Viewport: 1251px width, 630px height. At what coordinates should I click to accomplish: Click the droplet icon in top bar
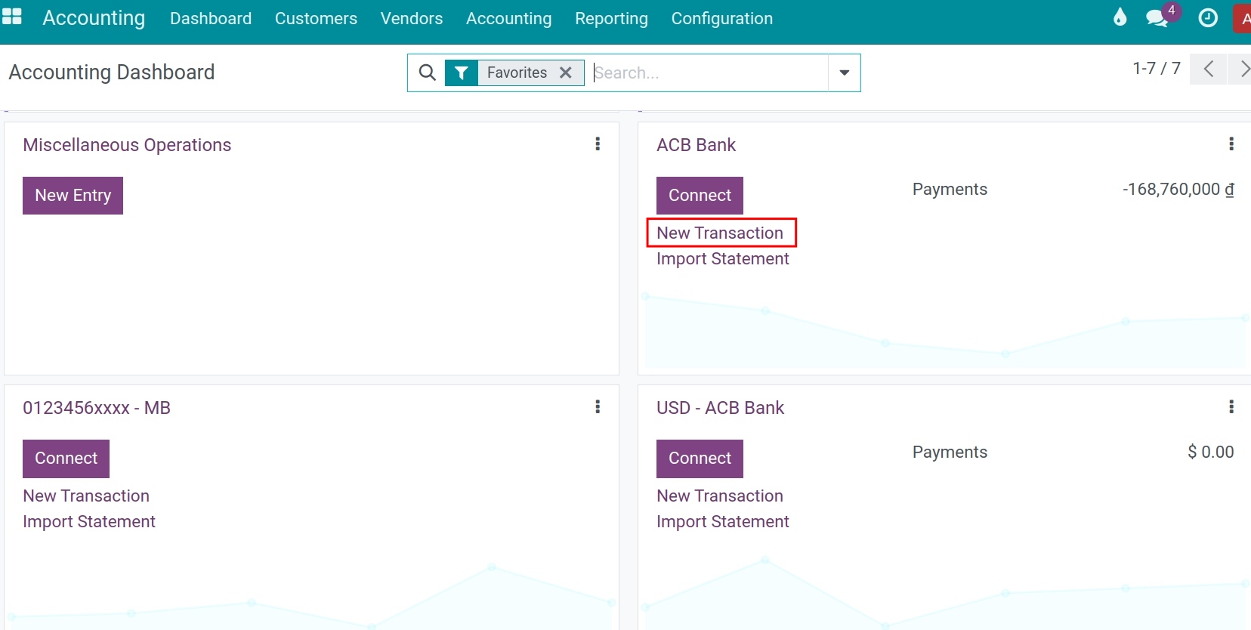(1120, 17)
